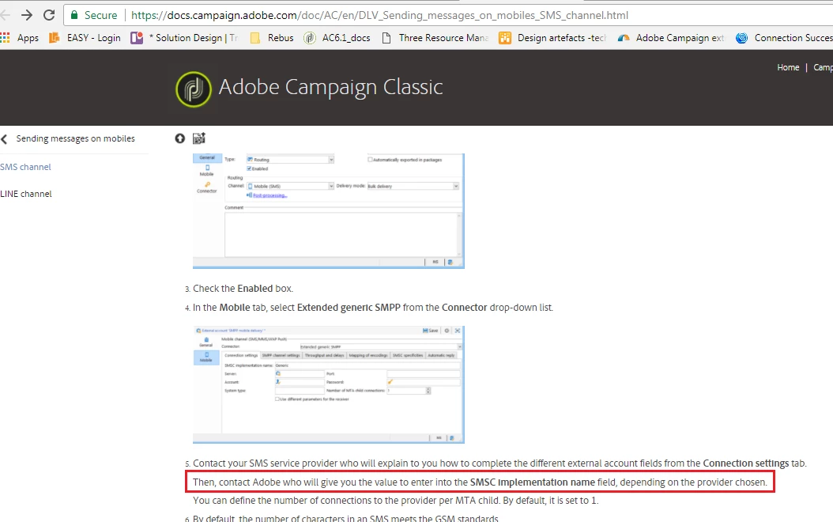
Task: Click the browser forward arrow
Action: coord(26,15)
